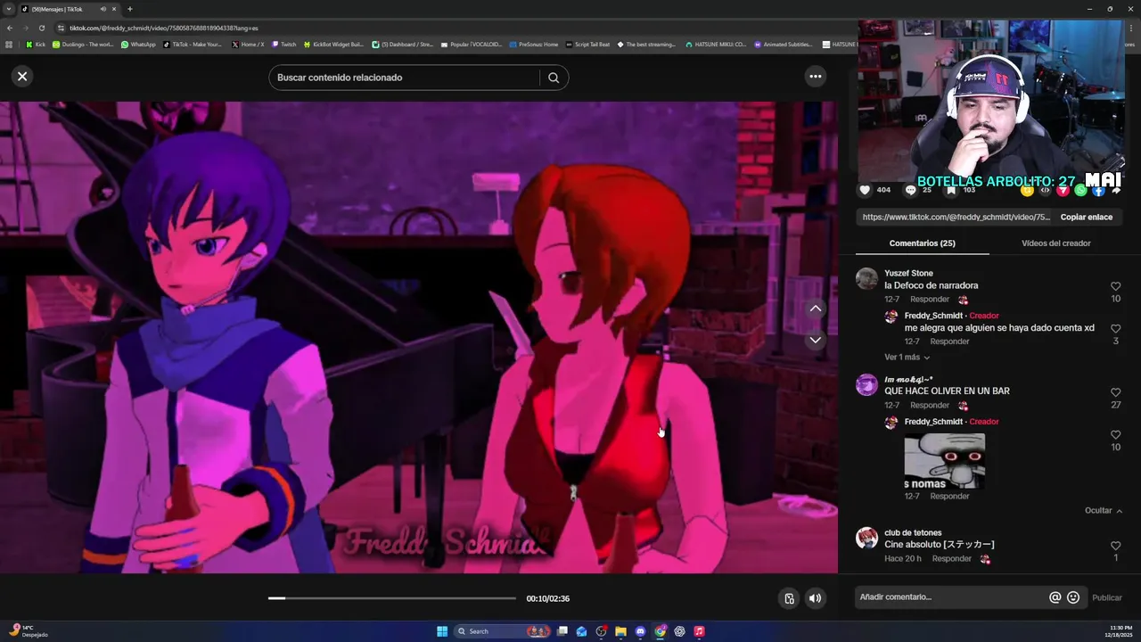Open a new browser tab
Image resolution: width=1141 pixels, height=642 pixels.
[x=130, y=9]
